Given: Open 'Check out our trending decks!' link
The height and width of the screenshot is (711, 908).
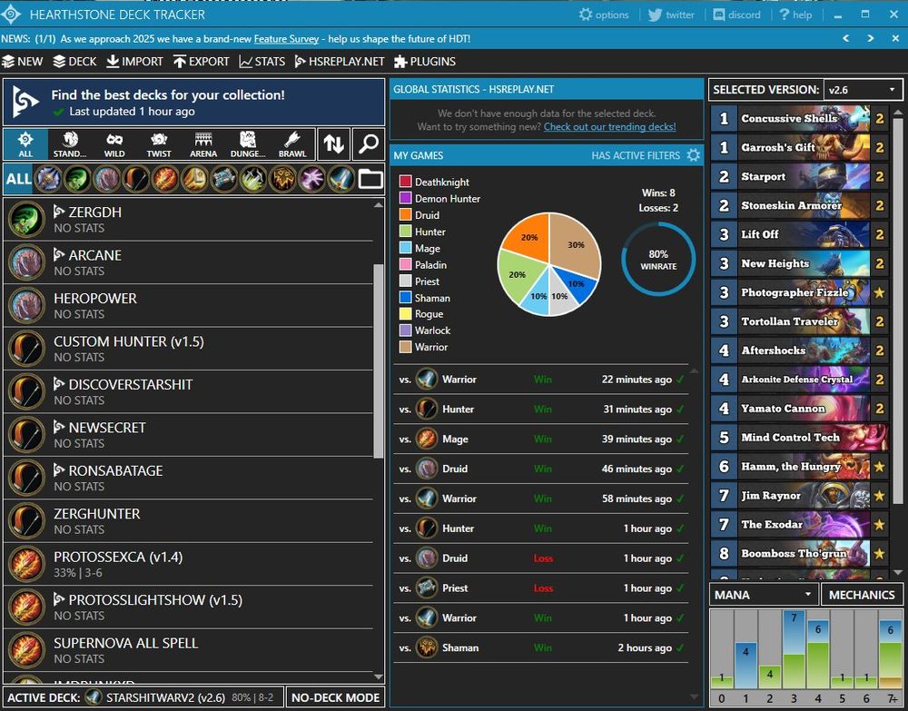Looking at the screenshot, I should [609, 127].
